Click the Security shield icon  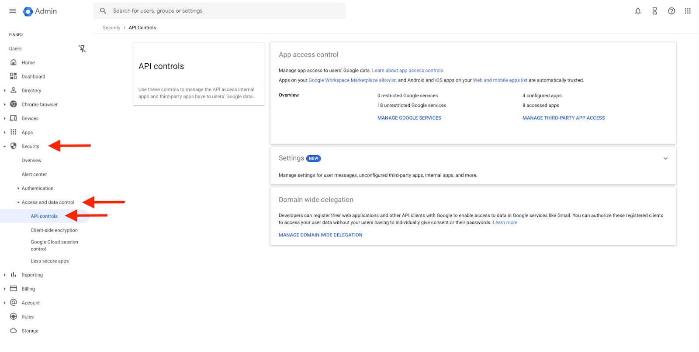[14, 146]
